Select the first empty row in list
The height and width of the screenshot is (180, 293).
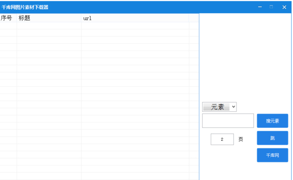(x=99, y=26)
